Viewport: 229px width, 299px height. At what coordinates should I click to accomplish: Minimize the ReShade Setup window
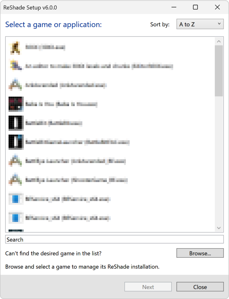[x=174, y=7]
